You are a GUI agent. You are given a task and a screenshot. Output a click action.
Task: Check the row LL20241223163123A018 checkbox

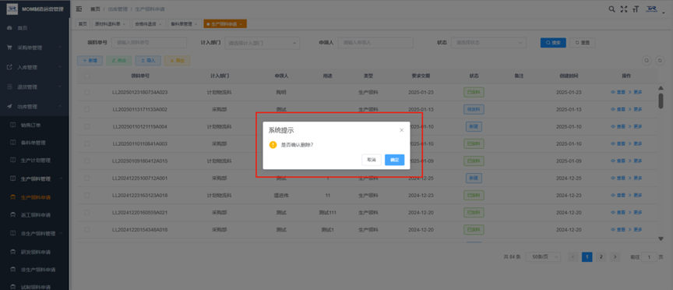[x=87, y=196]
